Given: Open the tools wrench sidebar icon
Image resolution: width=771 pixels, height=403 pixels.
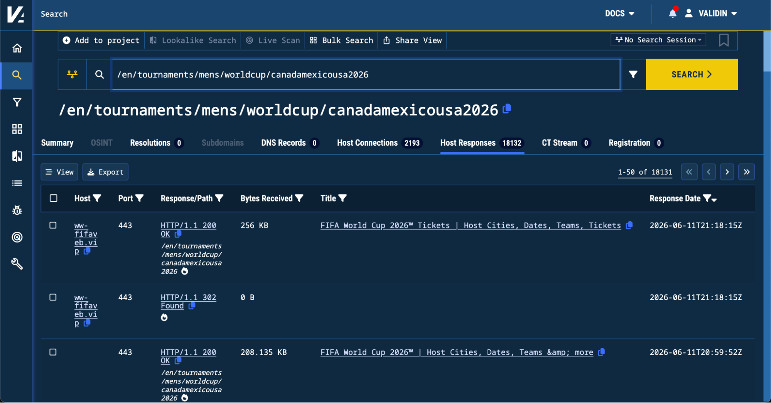Looking at the screenshot, I should [17, 264].
